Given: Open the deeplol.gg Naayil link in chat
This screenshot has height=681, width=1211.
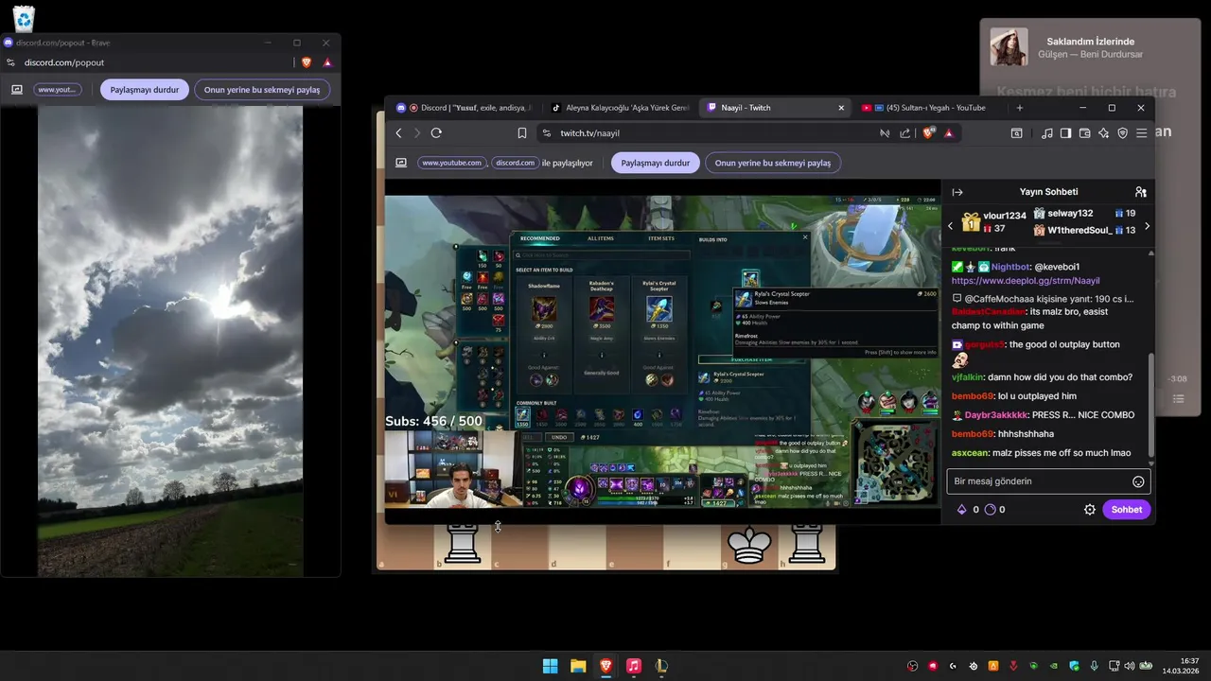Looking at the screenshot, I should coord(1026,281).
